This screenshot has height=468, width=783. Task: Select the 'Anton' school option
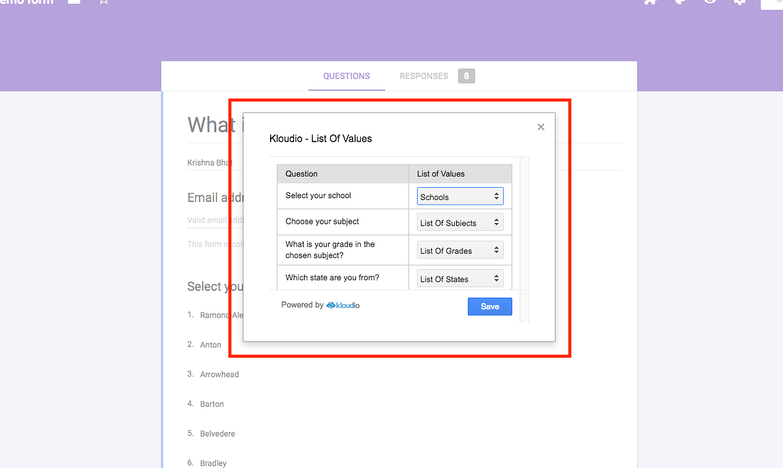(x=211, y=345)
